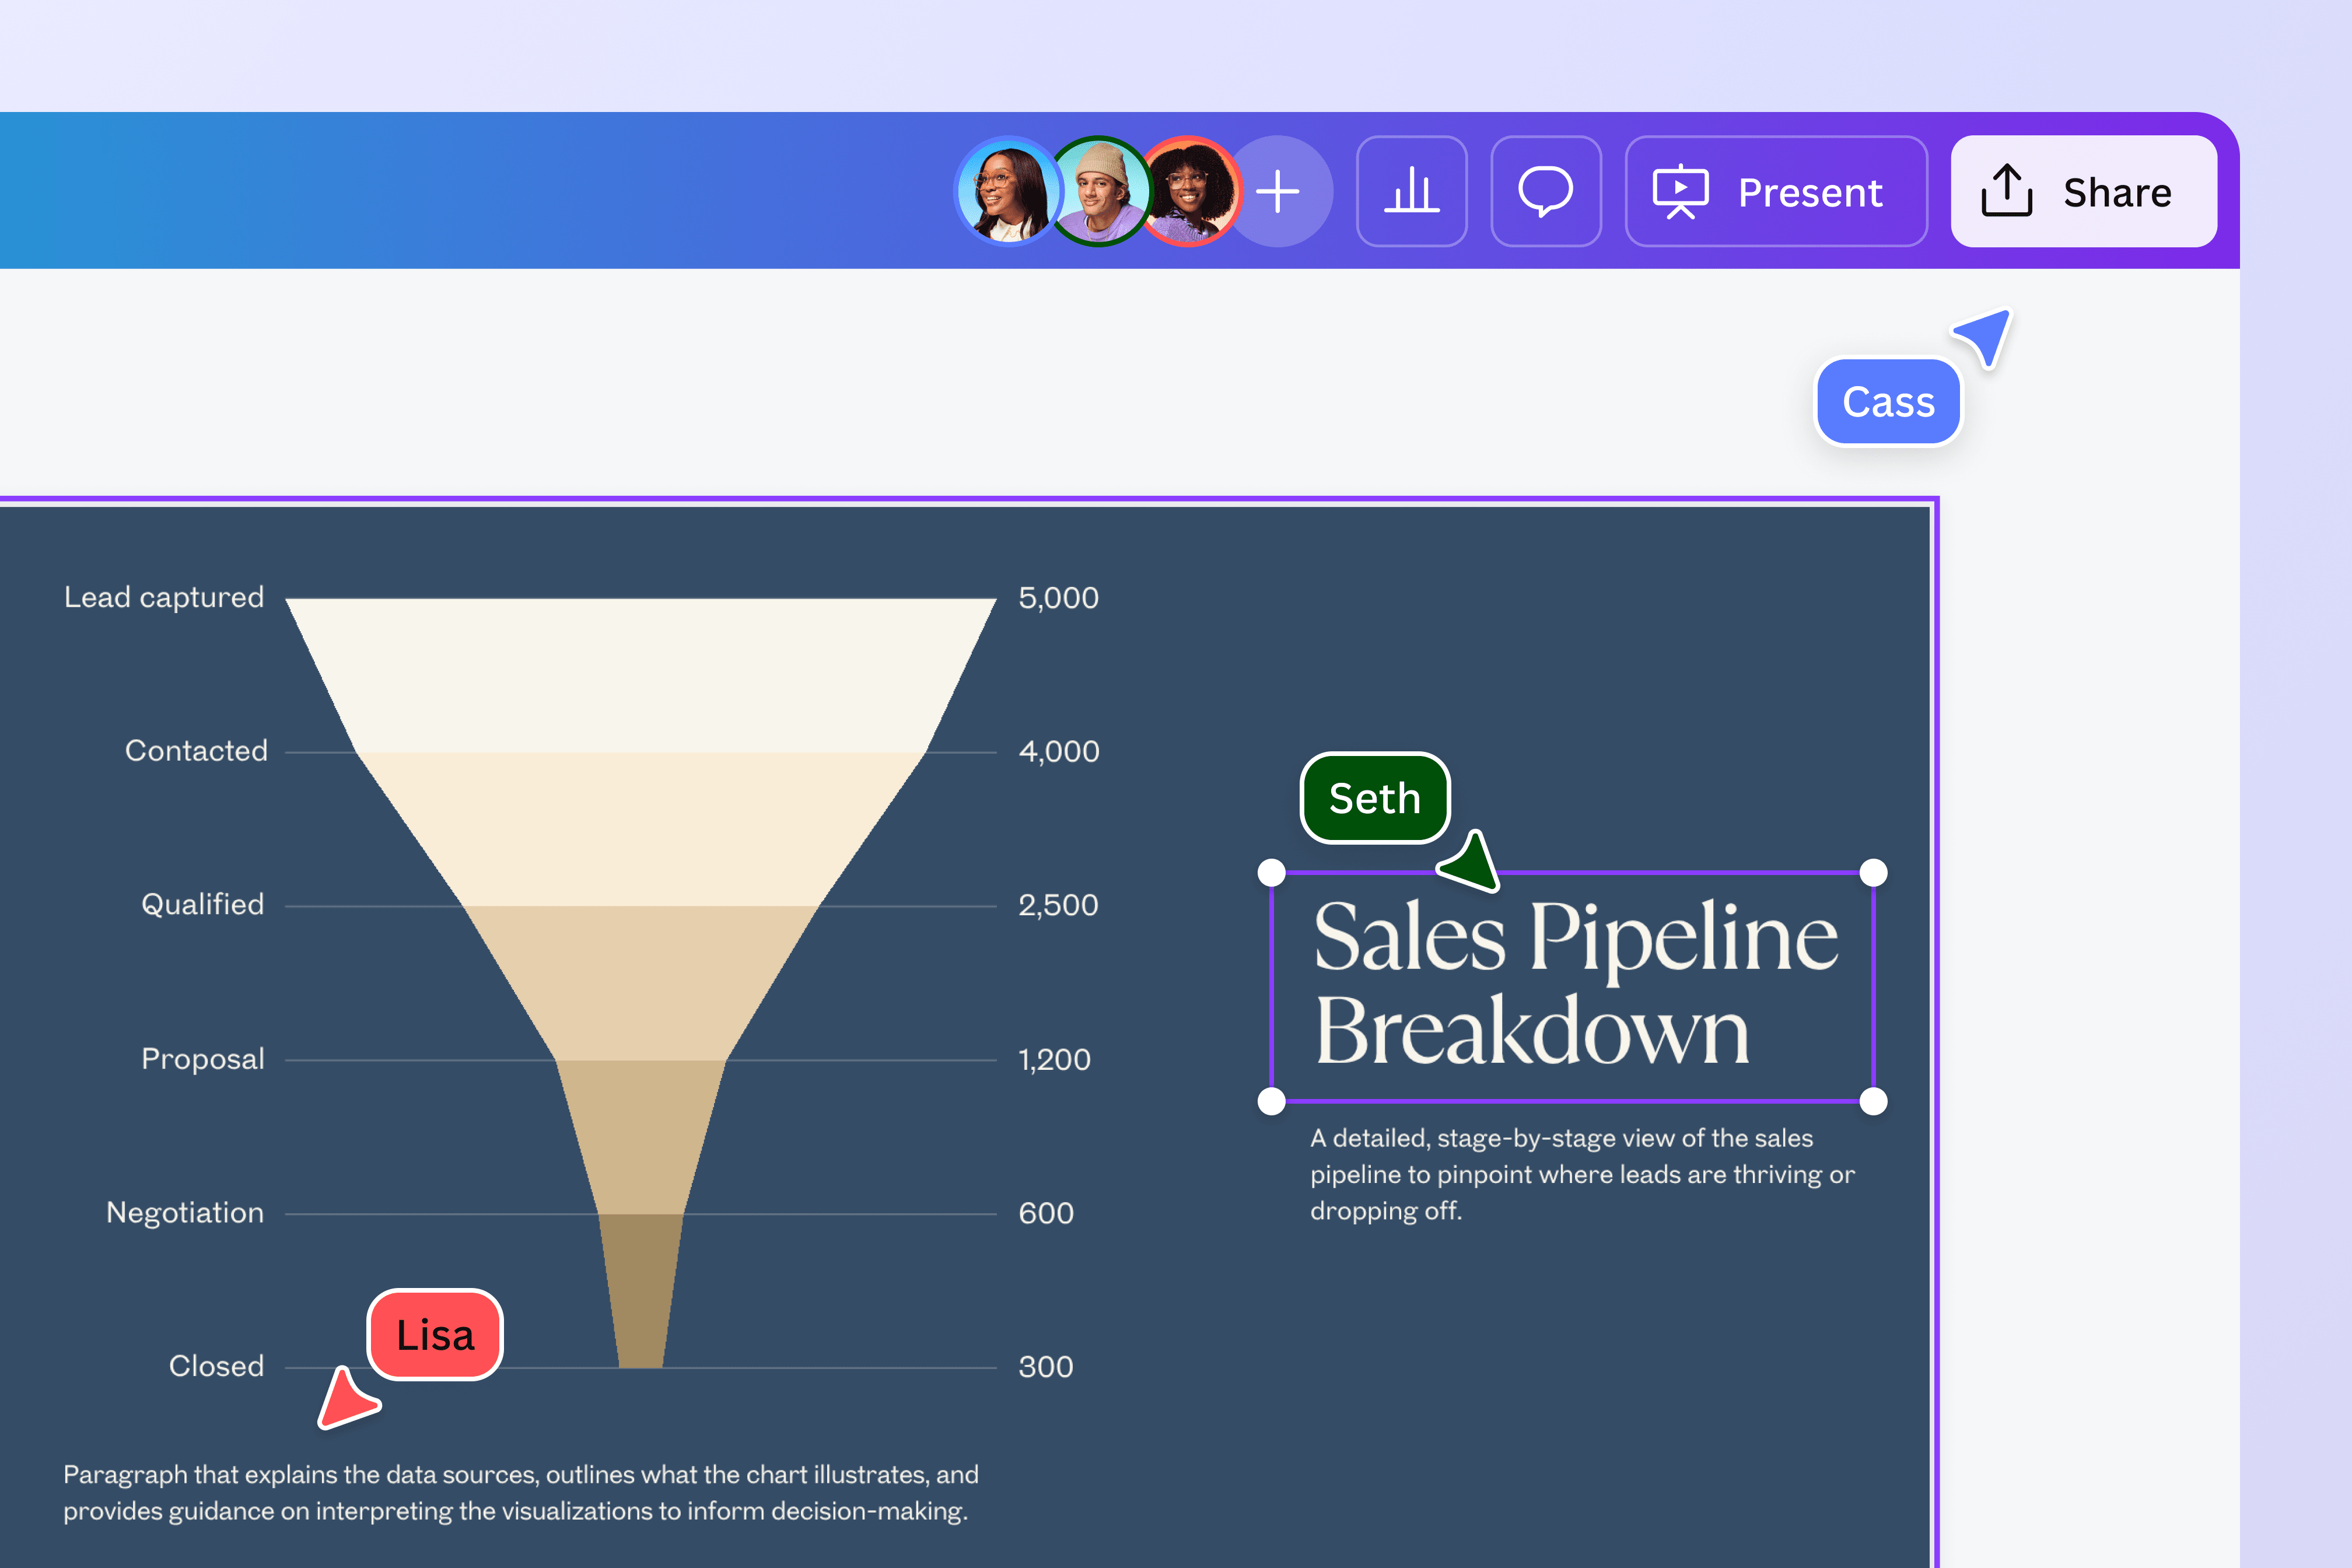Click Lisa's cursor name label
The height and width of the screenshot is (1568, 2352).
[x=434, y=1334]
